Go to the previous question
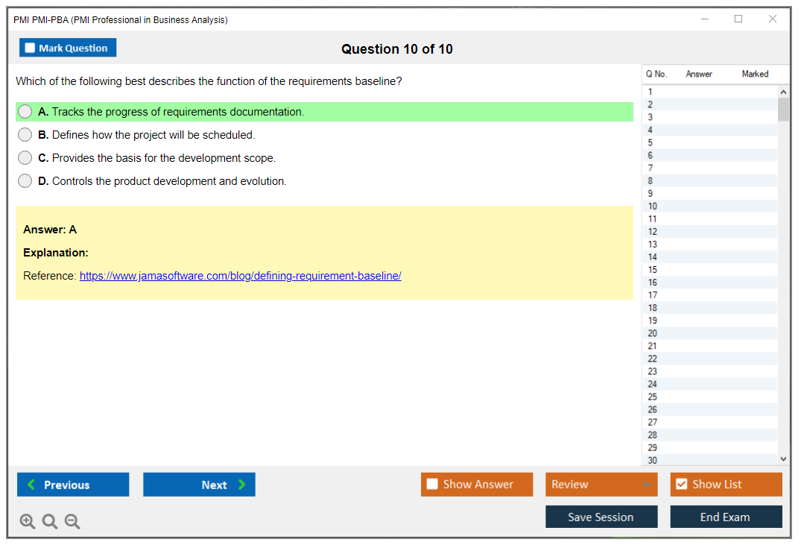801x548 pixels. click(x=73, y=485)
